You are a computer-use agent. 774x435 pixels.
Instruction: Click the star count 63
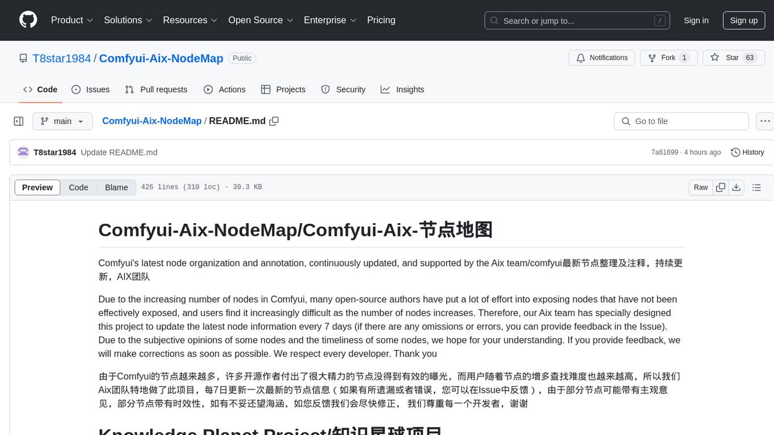[750, 58]
